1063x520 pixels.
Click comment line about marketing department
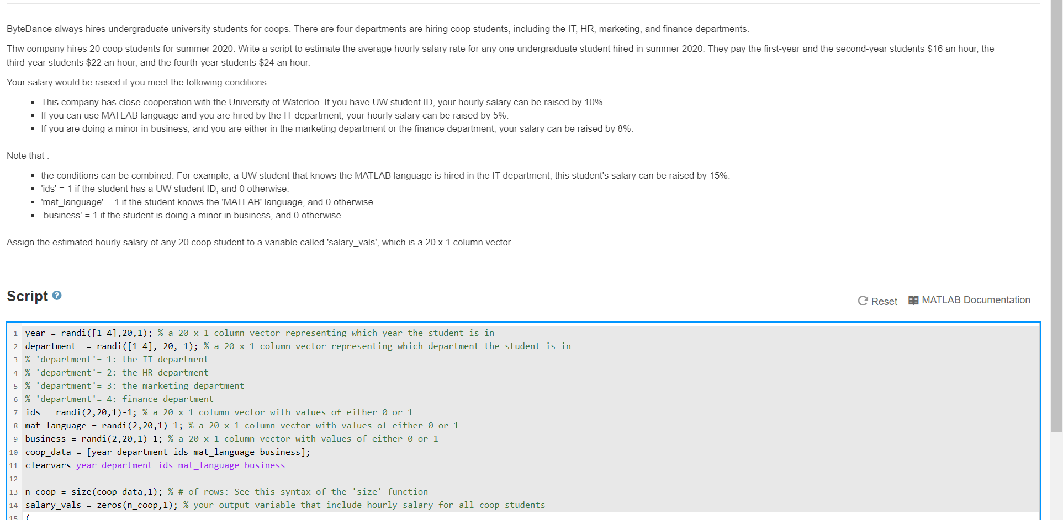point(134,386)
